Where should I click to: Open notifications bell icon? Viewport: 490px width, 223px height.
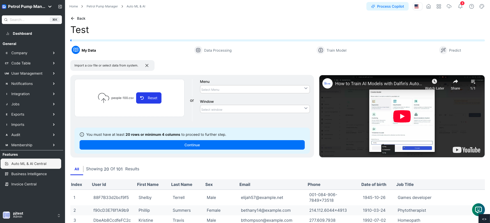pos(460,6)
